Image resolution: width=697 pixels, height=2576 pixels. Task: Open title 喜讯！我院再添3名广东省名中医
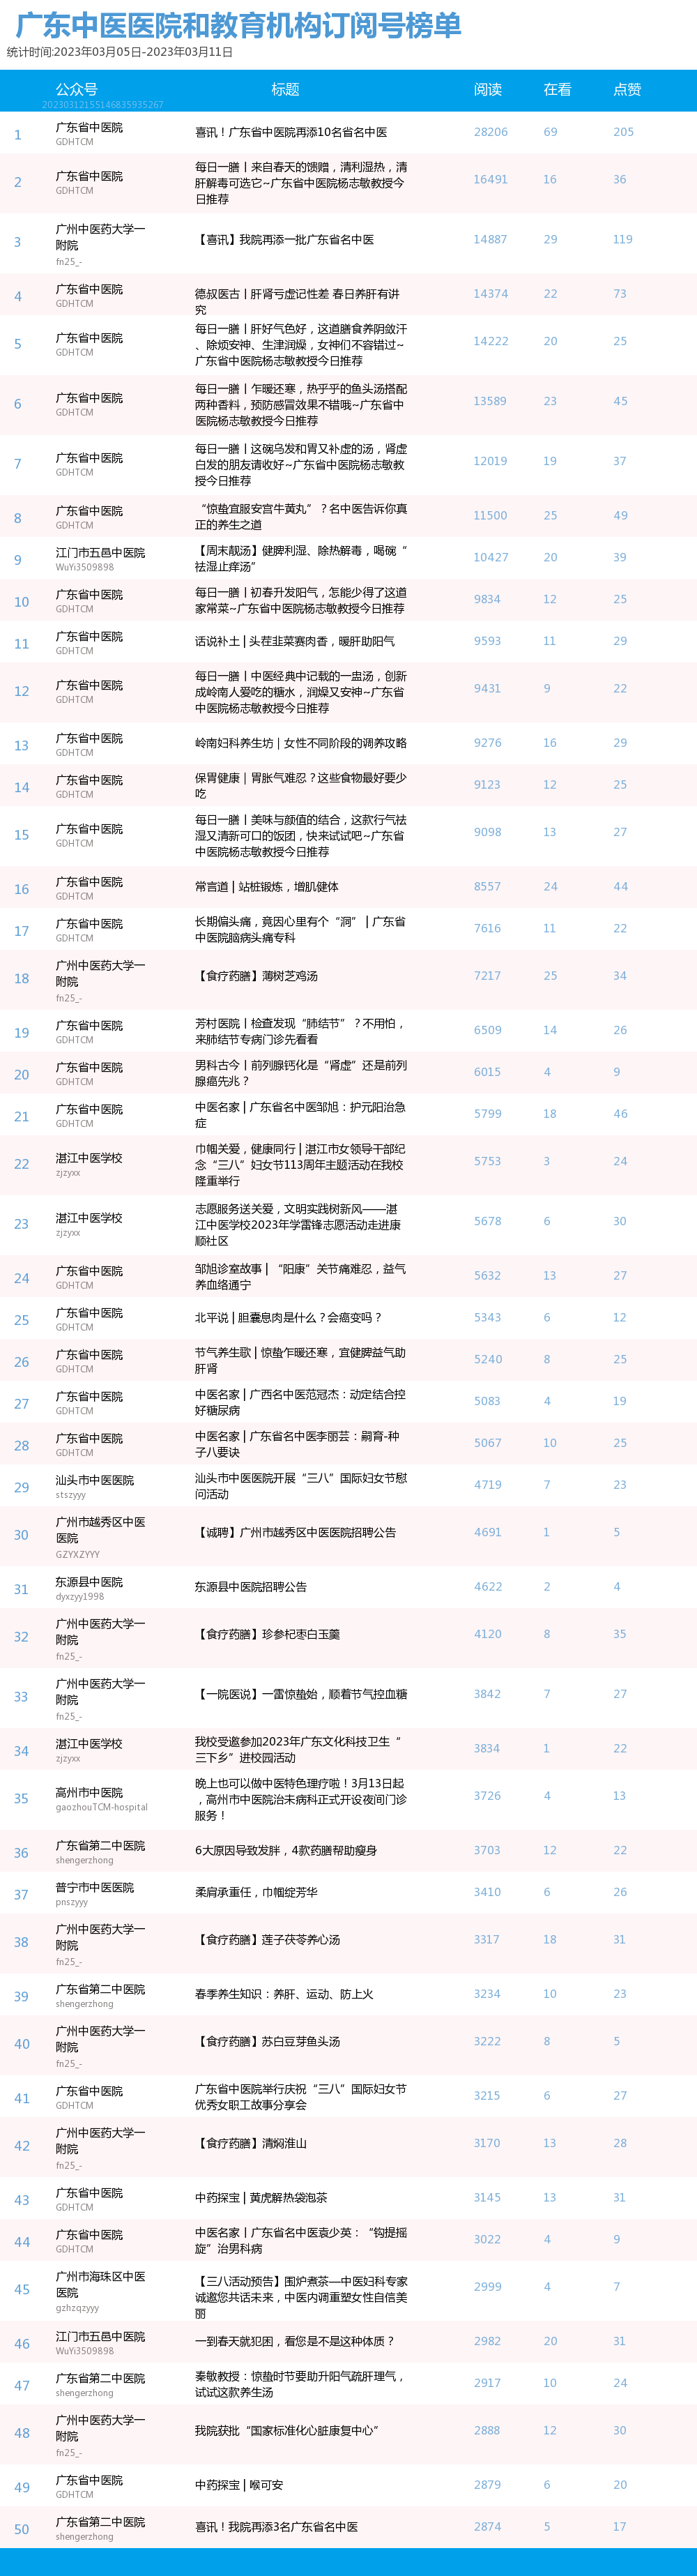(276, 2527)
